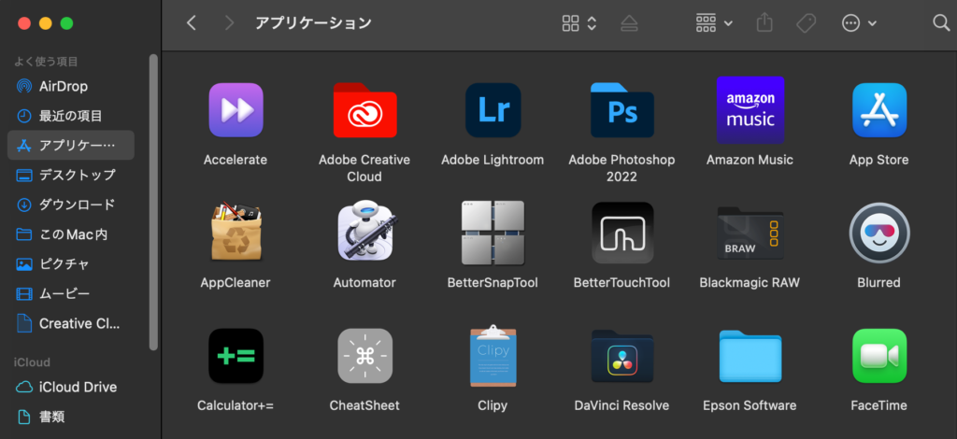Image resolution: width=957 pixels, height=439 pixels.
Task: Open the Accelerate app icon
Action: 236,110
